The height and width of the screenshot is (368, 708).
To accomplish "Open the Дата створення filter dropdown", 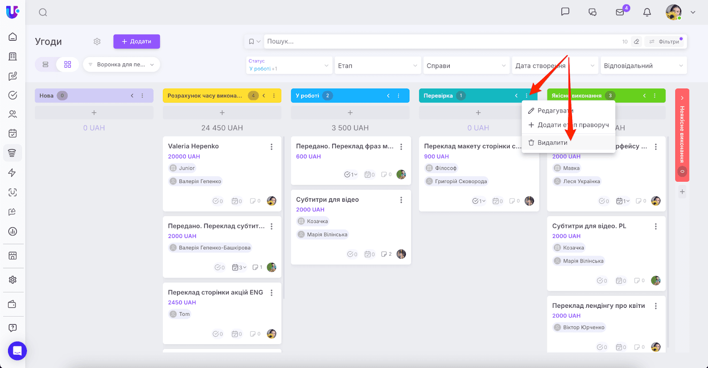I will click(x=554, y=65).
